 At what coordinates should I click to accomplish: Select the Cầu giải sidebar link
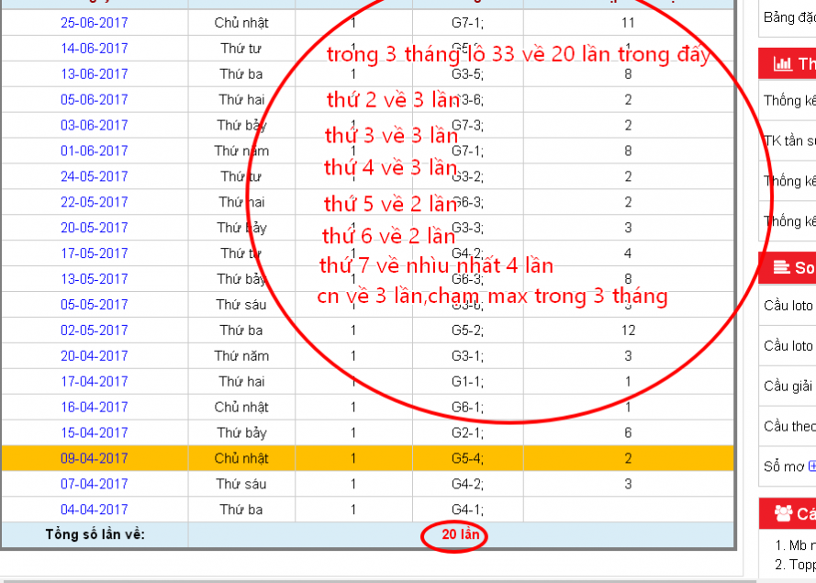point(788,387)
